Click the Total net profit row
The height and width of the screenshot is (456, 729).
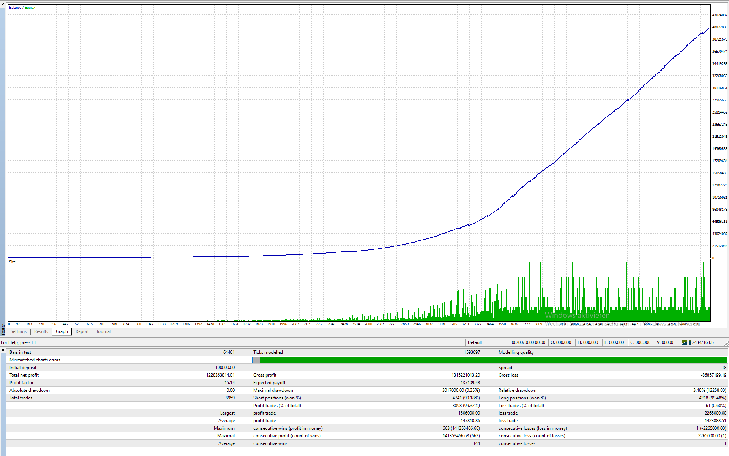(121, 375)
